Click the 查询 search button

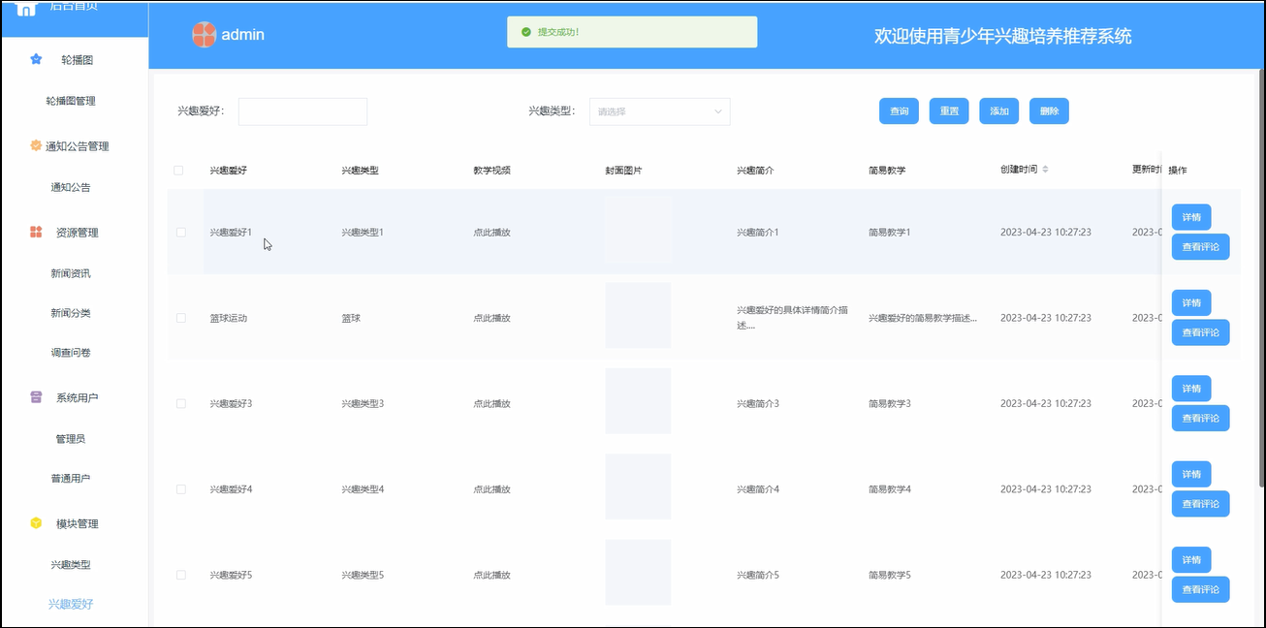point(900,111)
